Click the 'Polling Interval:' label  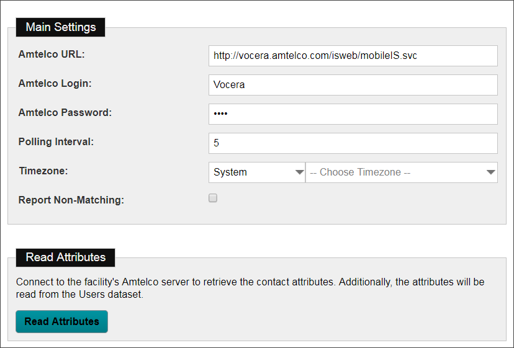(56, 141)
